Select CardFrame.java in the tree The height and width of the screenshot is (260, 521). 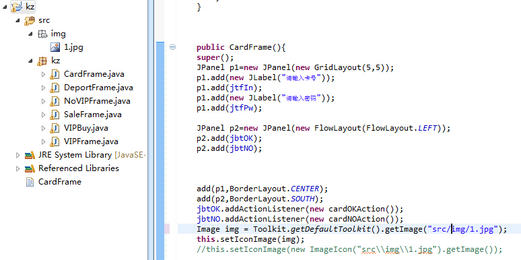point(94,74)
